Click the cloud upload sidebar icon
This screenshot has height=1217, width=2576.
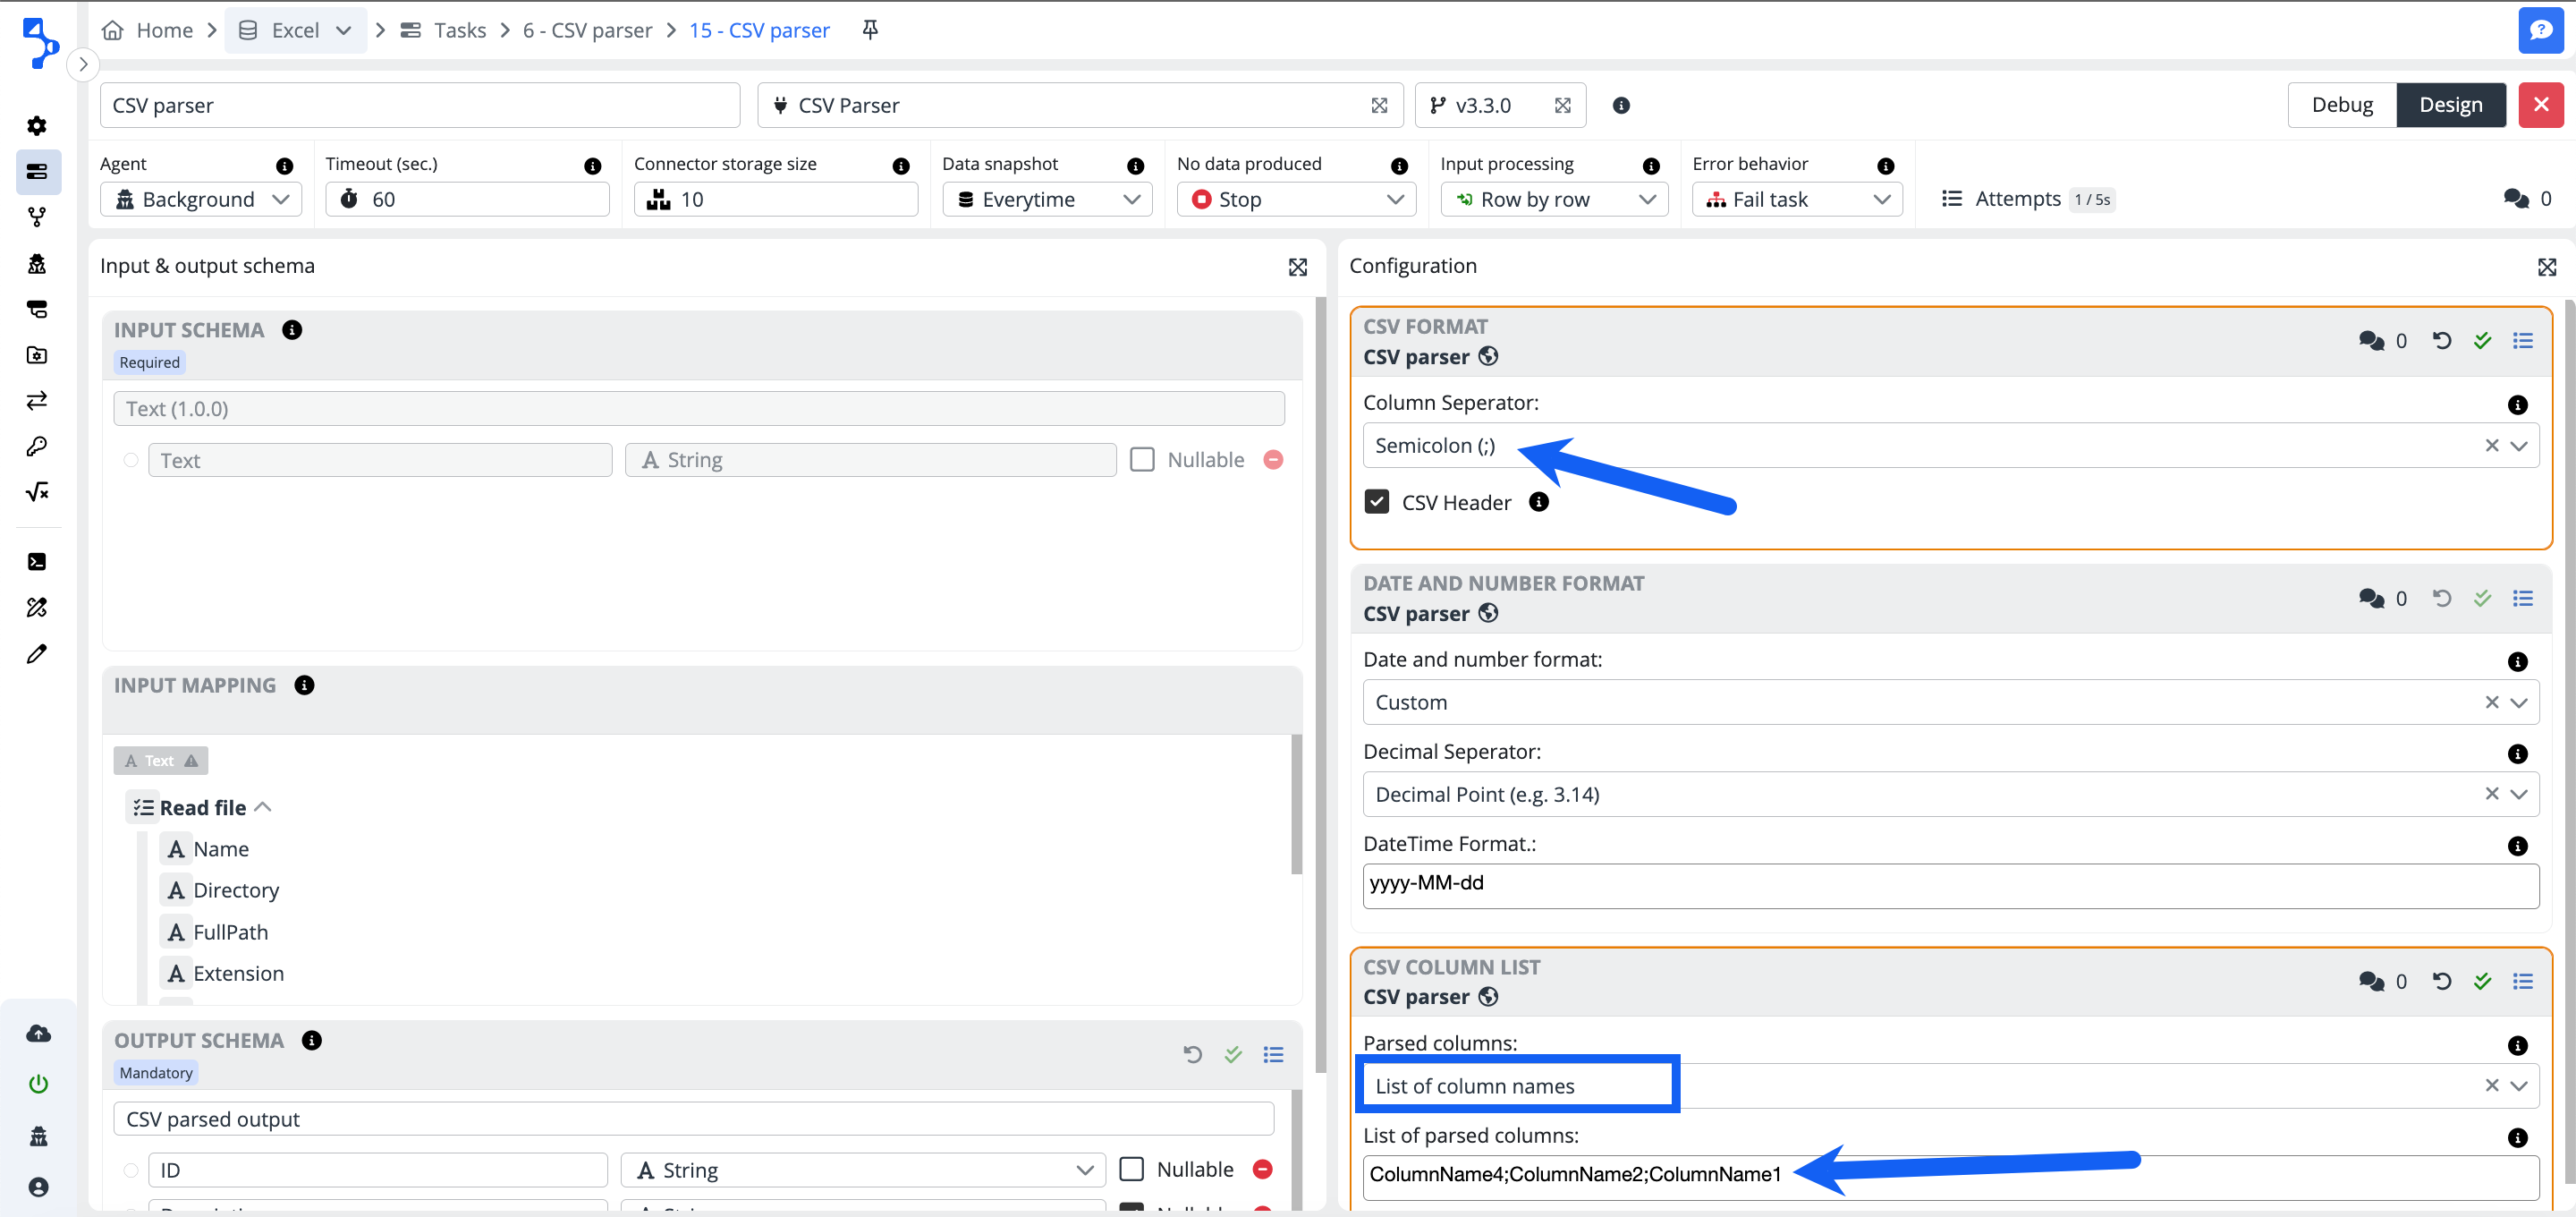(38, 1033)
